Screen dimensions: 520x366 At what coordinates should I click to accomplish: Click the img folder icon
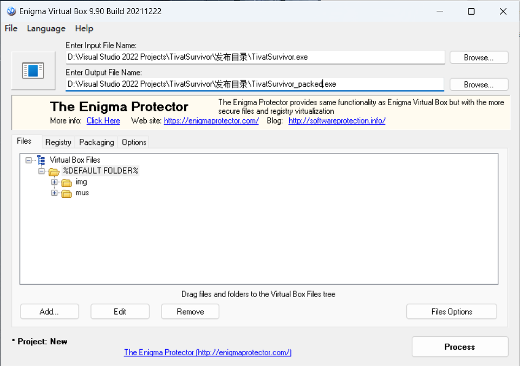(x=67, y=183)
